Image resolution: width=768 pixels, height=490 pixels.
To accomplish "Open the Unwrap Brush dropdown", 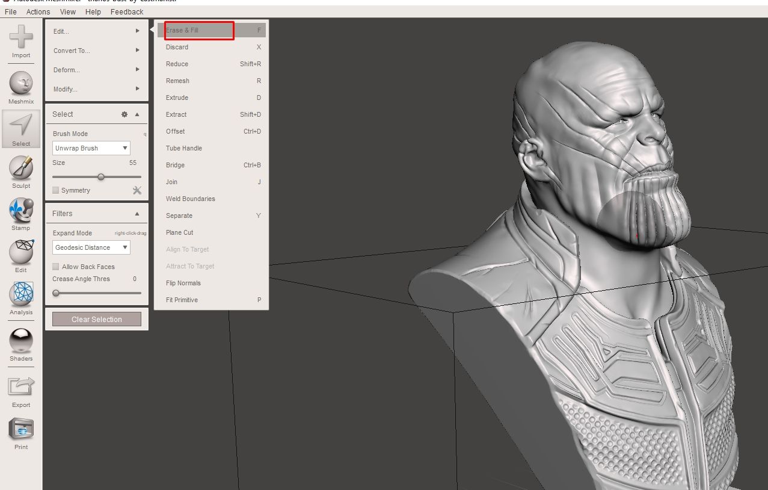I will 91,147.
